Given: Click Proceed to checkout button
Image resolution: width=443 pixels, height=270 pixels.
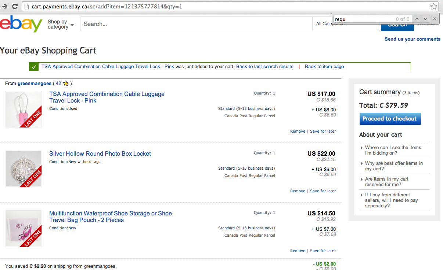Looking at the screenshot, I should pyautogui.click(x=390, y=119).
